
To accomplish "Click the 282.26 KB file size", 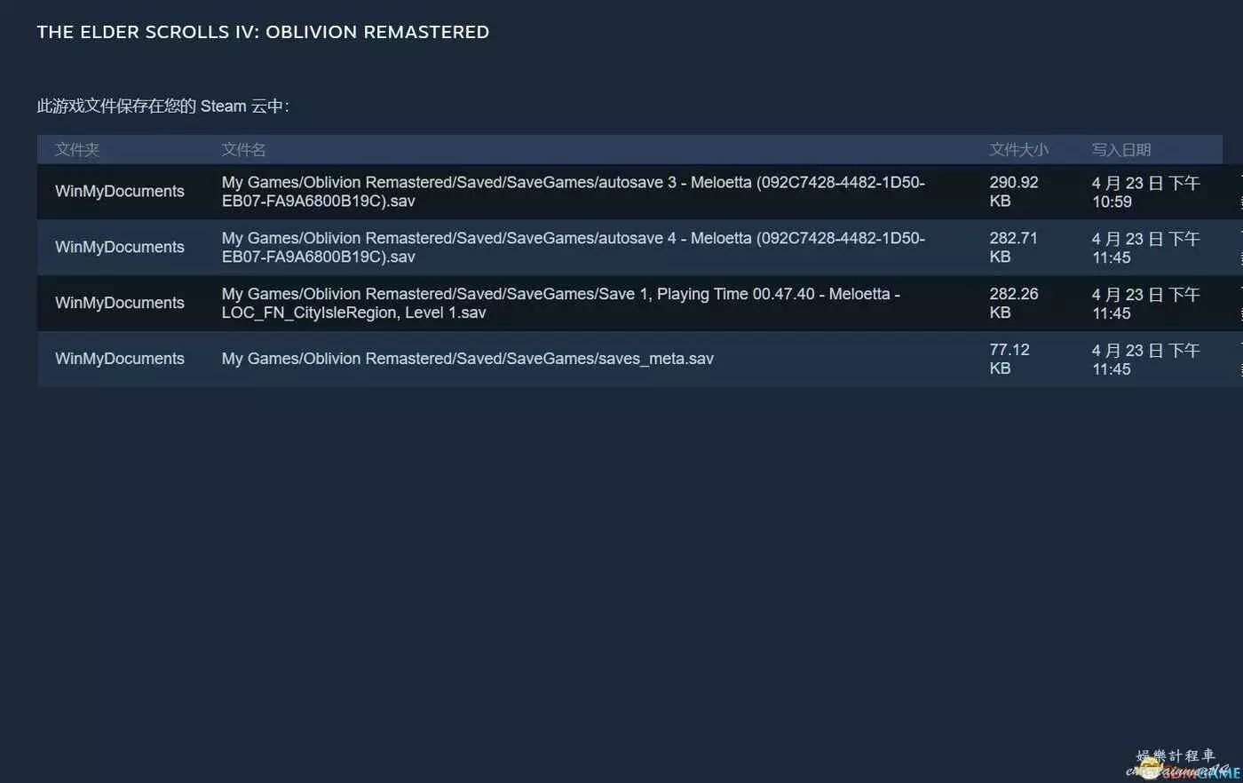I will pos(1013,304).
